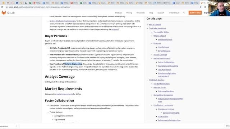Viewport: 230px width, 129px height.
Task: Click highlighted 'Platform Engineering' text
Action: pos(73,64)
